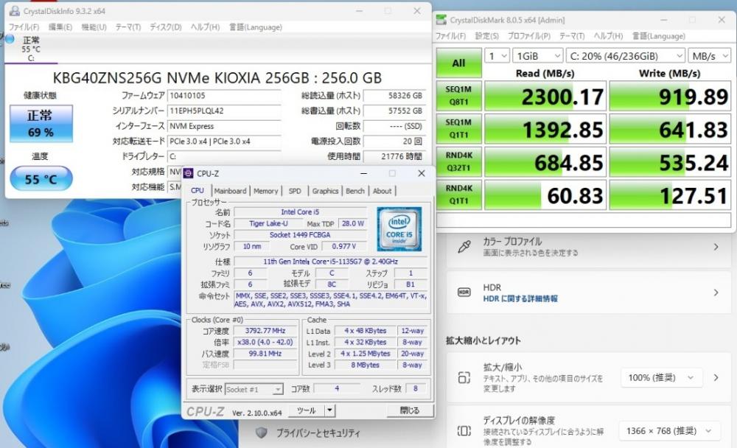The height and width of the screenshot is (448, 737).
Task: Switch to the About tab in CPU-Z
Action: (x=382, y=191)
